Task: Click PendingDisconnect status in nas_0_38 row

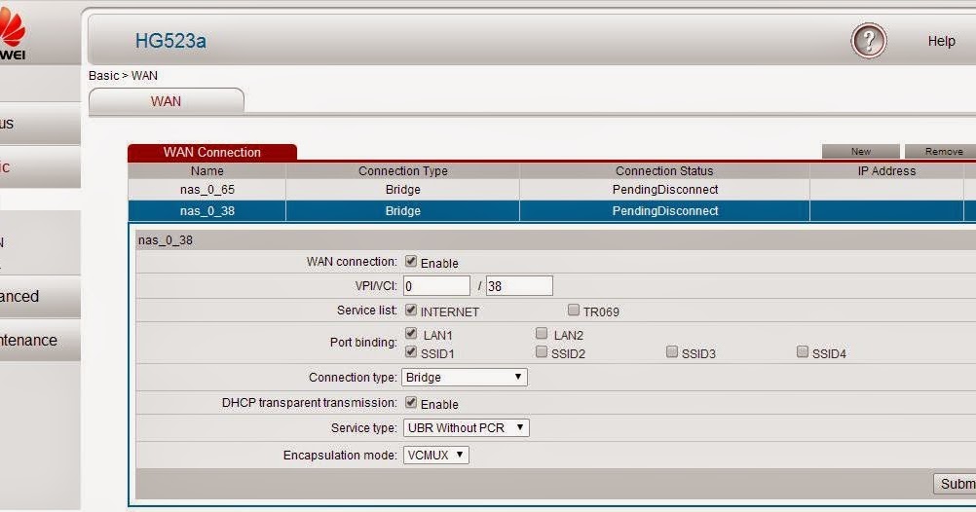Action: point(664,211)
